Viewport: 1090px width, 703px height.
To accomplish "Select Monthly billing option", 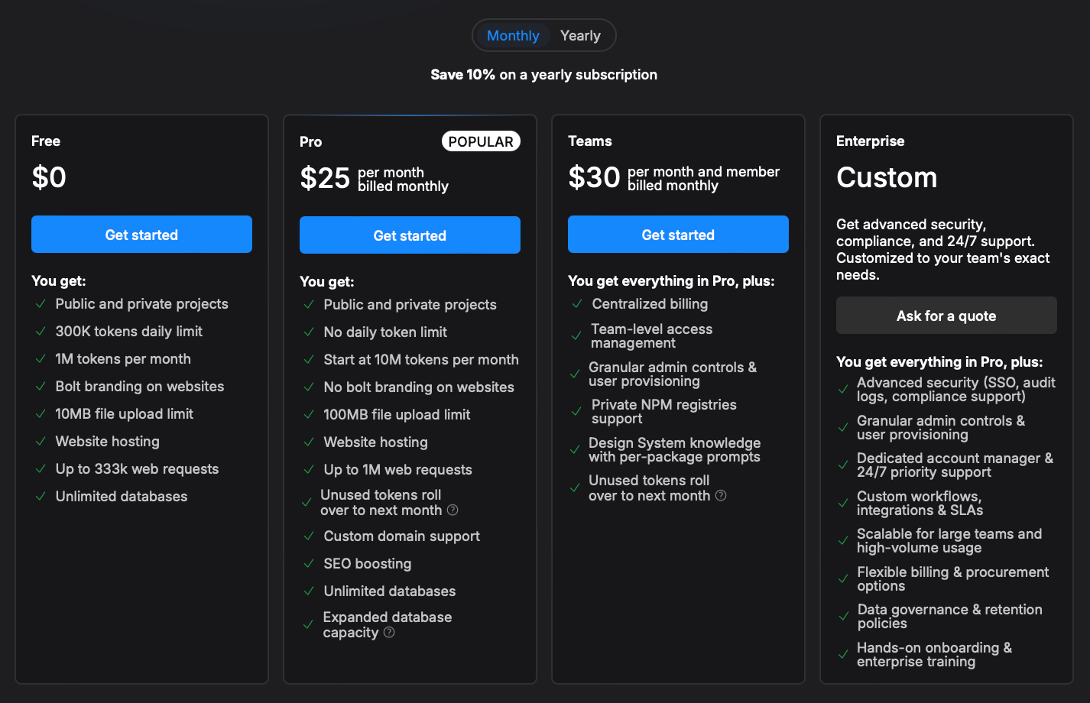I will point(513,36).
